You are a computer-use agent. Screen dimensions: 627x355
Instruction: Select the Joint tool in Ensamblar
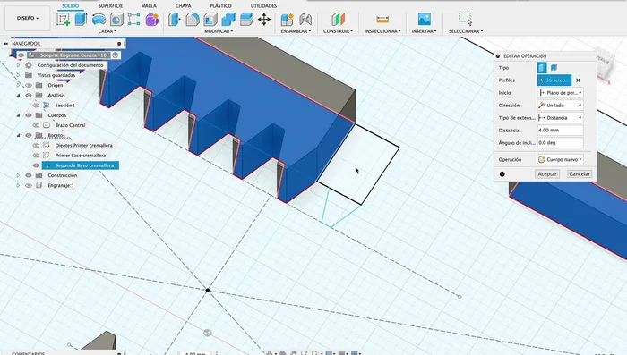(x=305, y=19)
